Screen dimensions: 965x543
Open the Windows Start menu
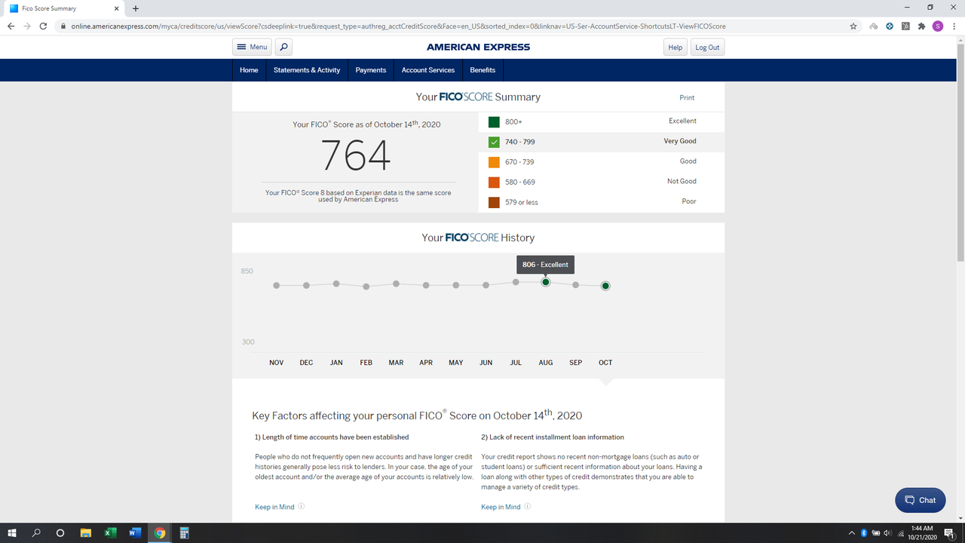click(12, 532)
